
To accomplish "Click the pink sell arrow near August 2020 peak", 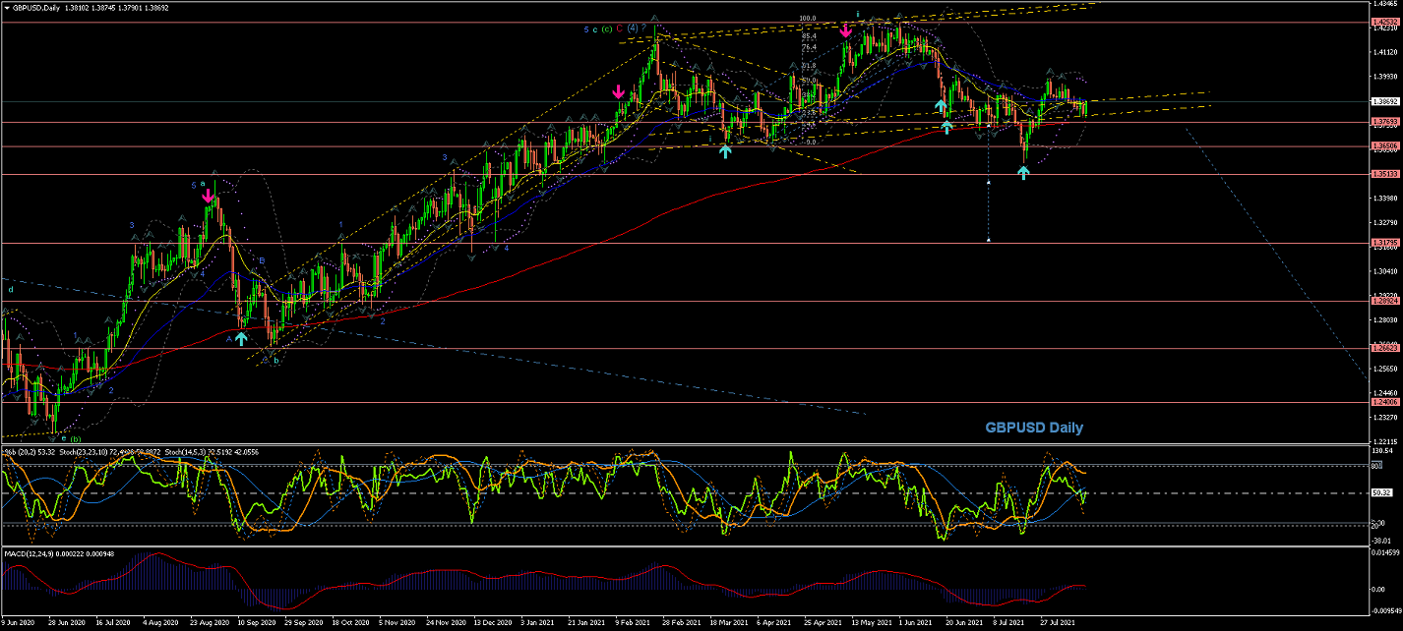I will click(208, 196).
